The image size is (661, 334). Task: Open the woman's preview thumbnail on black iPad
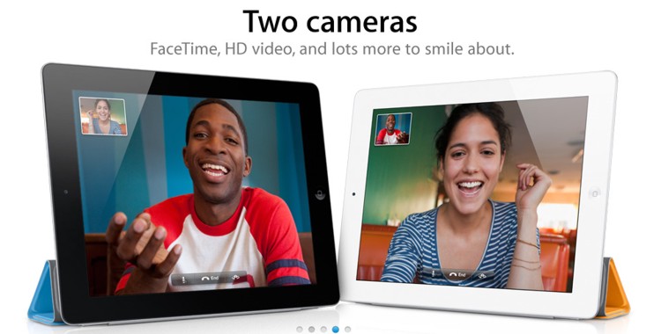pyautogui.click(x=103, y=116)
